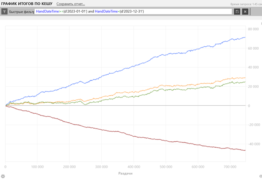Image resolution: width=262 pixels, height=179 pixels.
Task: Click the 'Раздачи' axis title
Action: click(125, 173)
